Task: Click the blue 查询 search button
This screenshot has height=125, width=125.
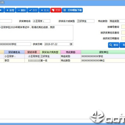Action: coord(114,45)
